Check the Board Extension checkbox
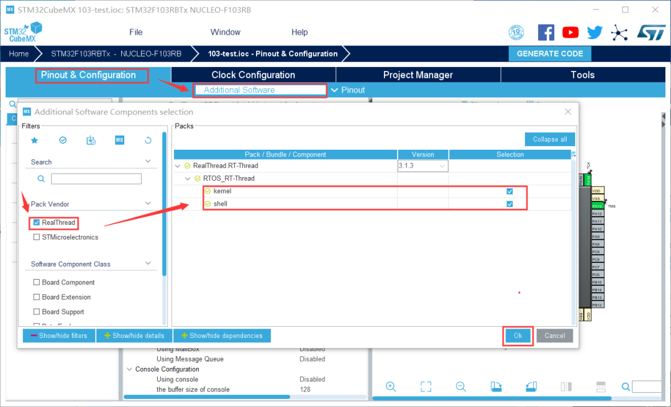The image size is (671, 407). 37,297
